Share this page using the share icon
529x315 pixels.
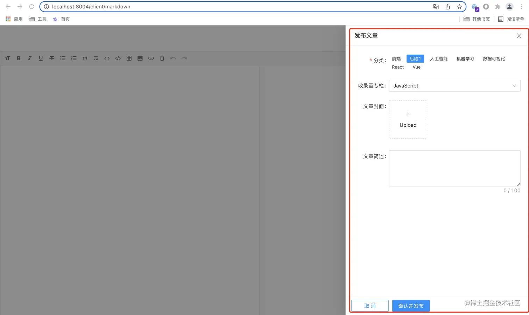[x=448, y=7]
